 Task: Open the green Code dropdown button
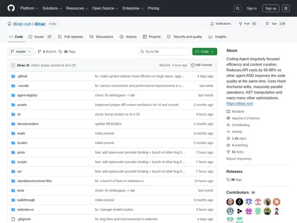(x=205, y=52)
